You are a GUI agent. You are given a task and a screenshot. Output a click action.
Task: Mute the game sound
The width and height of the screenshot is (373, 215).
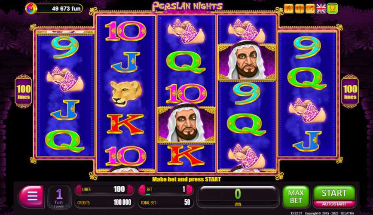[x=300, y=9]
